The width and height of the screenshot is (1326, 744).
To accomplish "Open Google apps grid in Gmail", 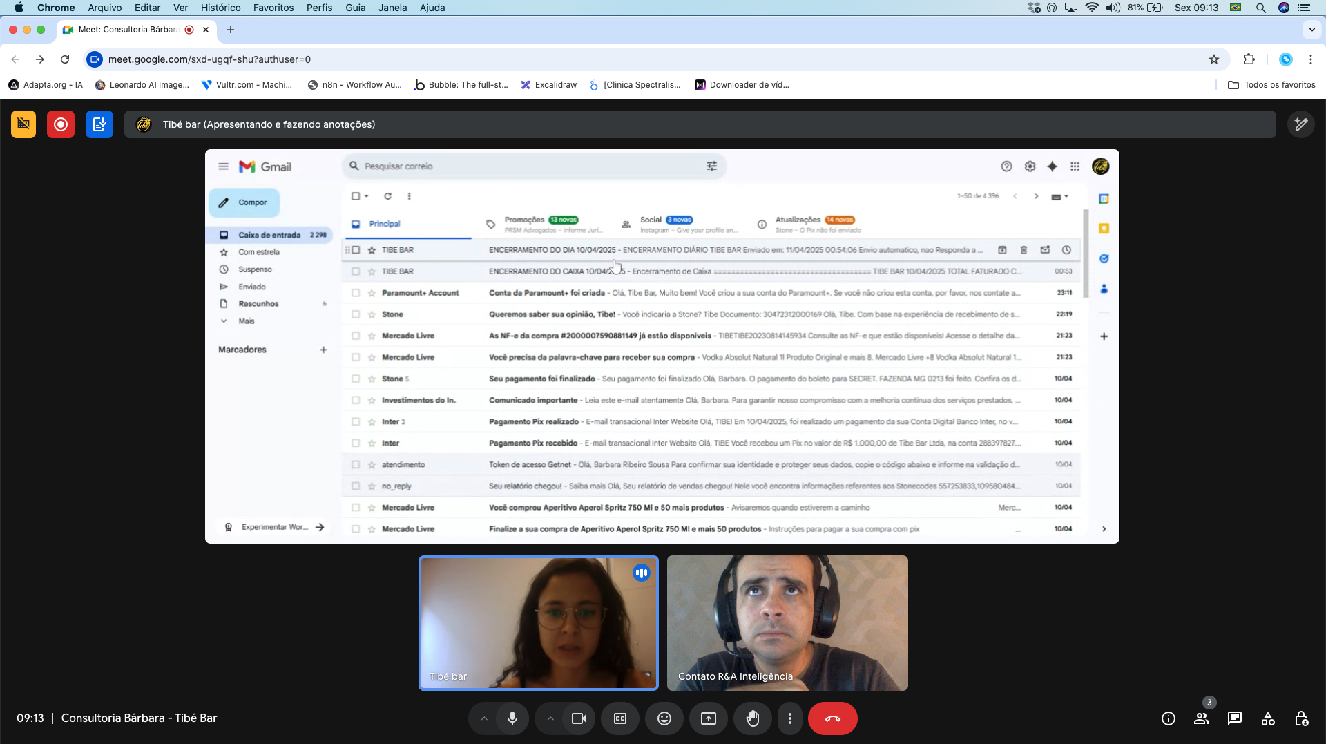I will point(1075,166).
